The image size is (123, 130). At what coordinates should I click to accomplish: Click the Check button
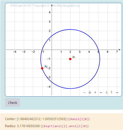[x=13, y=103]
